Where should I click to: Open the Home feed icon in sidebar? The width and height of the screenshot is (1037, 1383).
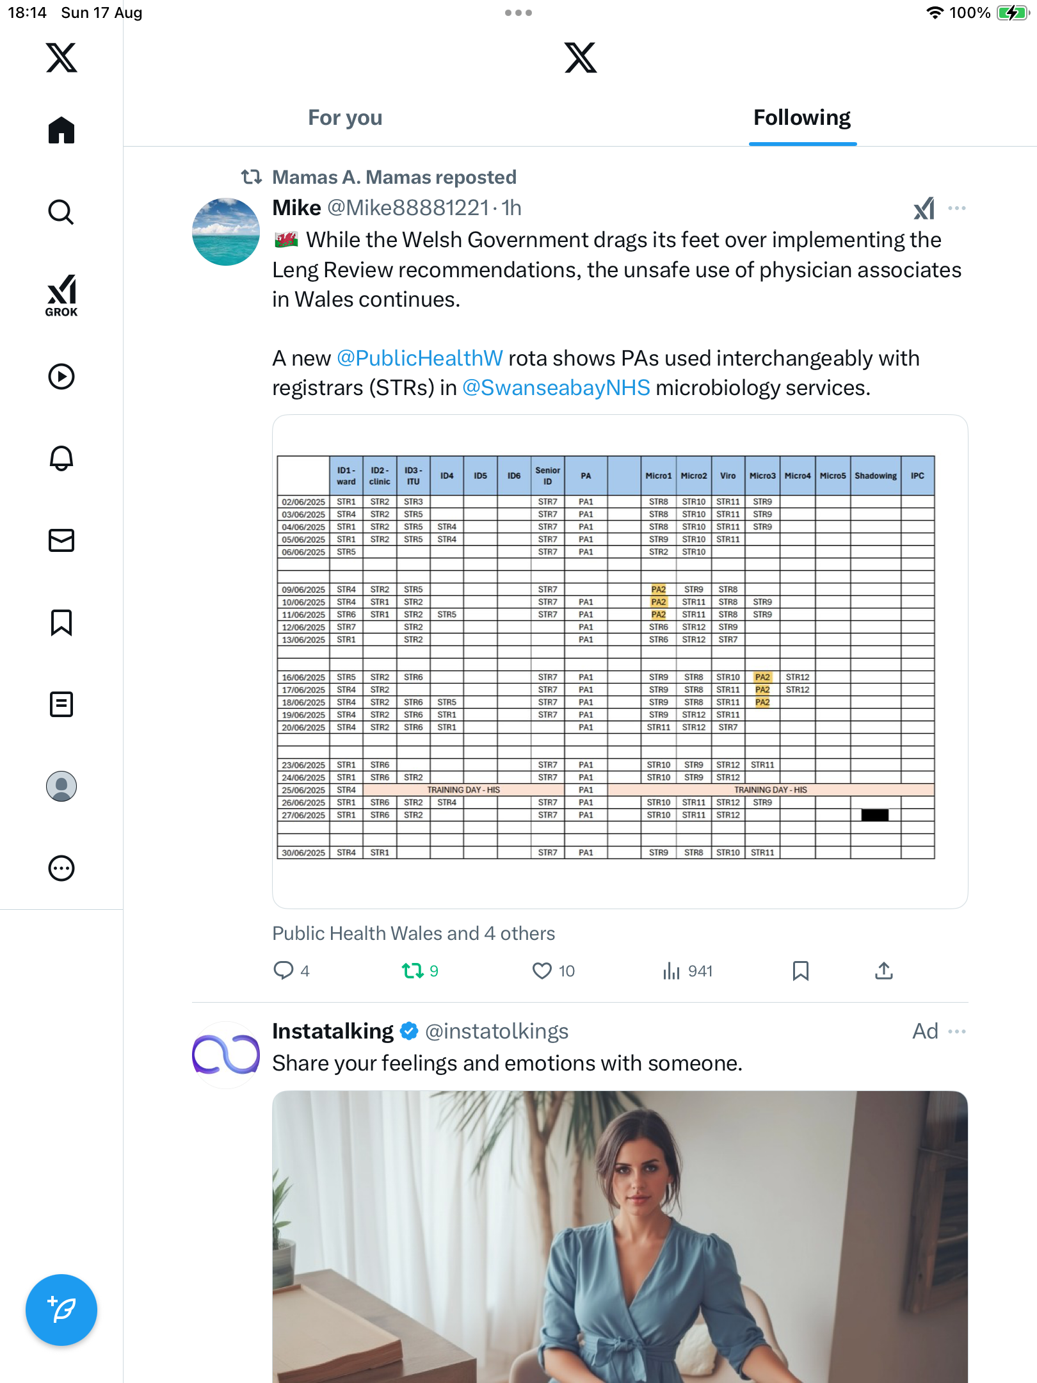tap(61, 130)
